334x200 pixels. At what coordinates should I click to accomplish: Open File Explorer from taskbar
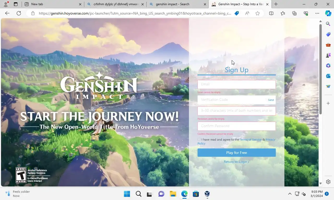pyautogui.click(x=173, y=194)
